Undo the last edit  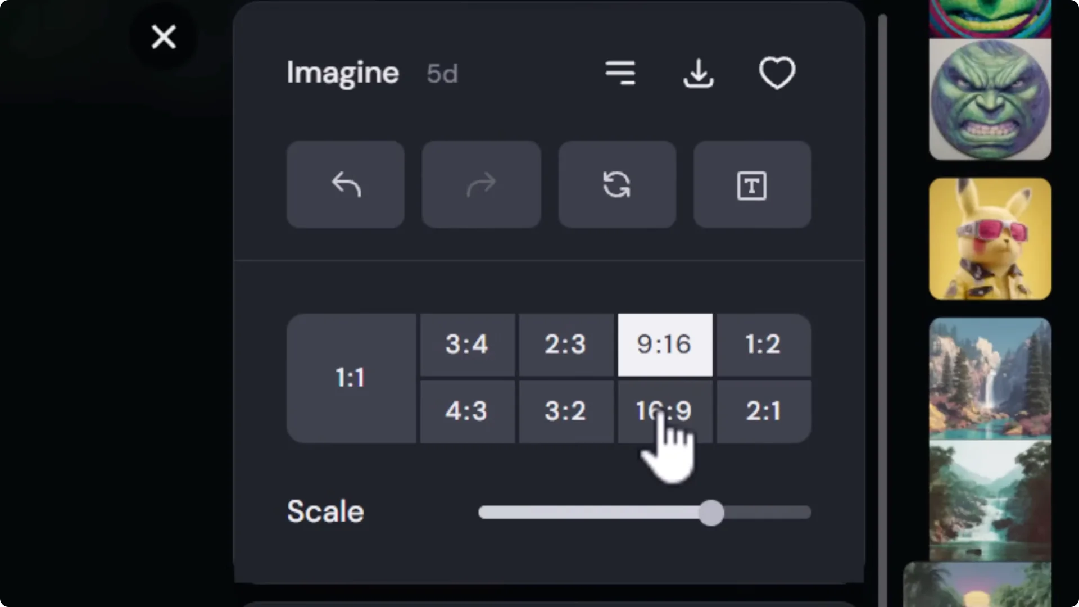[x=345, y=184]
